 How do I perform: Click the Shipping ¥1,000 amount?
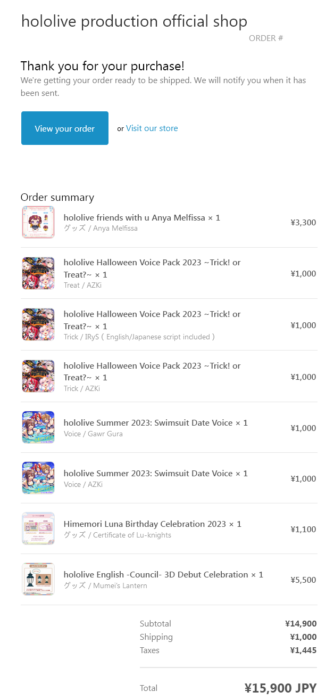click(303, 637)
